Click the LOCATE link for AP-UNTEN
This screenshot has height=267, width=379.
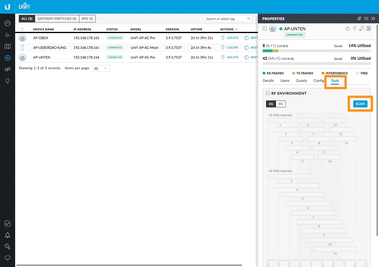(232, 57)
